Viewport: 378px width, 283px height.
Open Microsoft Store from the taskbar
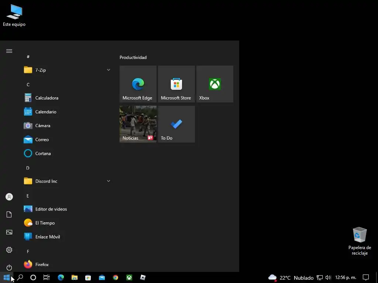pos(88,277)
